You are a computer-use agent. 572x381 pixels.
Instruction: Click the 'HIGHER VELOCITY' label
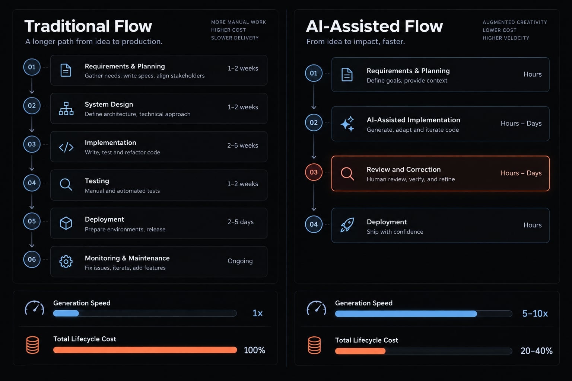(x=506, y=38)
